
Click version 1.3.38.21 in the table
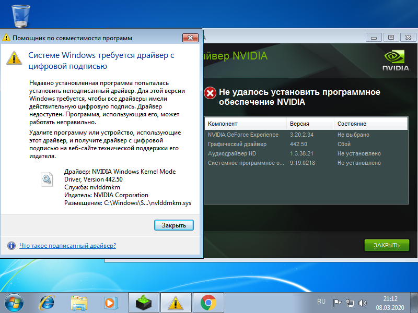pyautogui.click(x=302, y=153)
